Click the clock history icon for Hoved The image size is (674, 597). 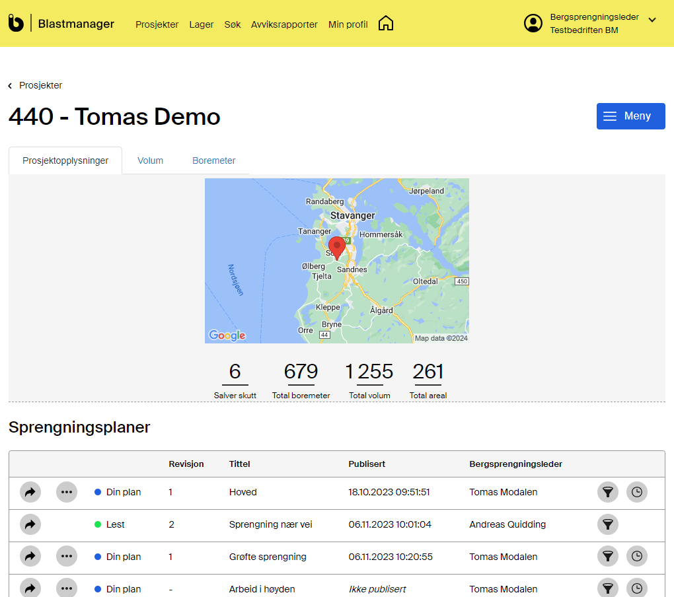(637, 492)
